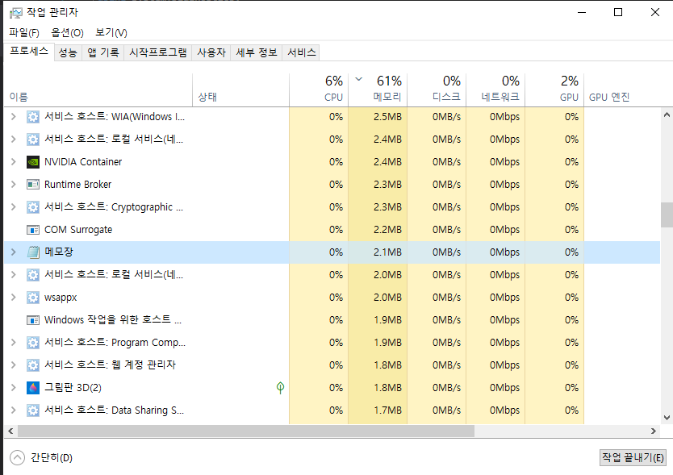Switch to the 앱 기록 tab
The height and width of the screenshot is (475, 673).
(103, 52)
